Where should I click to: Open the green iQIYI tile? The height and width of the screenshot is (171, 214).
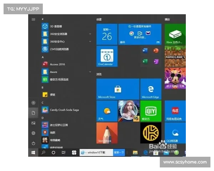pyautogui.click(x=151, y=111)
